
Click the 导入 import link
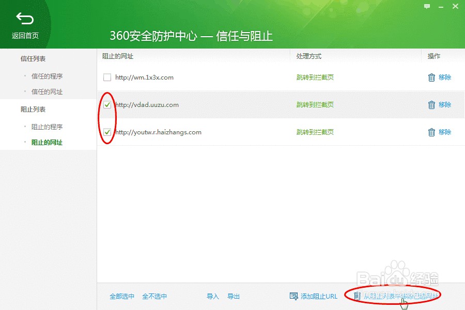(x=213, y=297)
